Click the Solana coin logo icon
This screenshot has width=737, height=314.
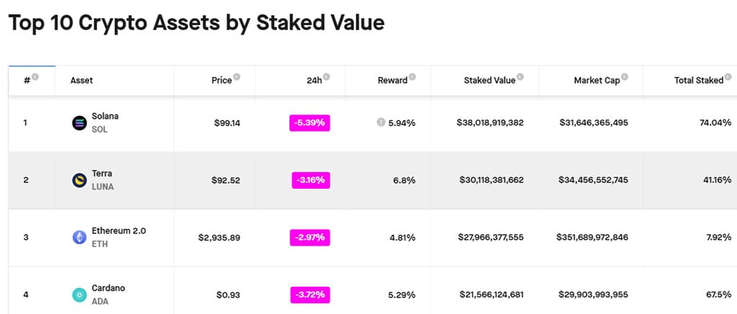coord(79,122)
